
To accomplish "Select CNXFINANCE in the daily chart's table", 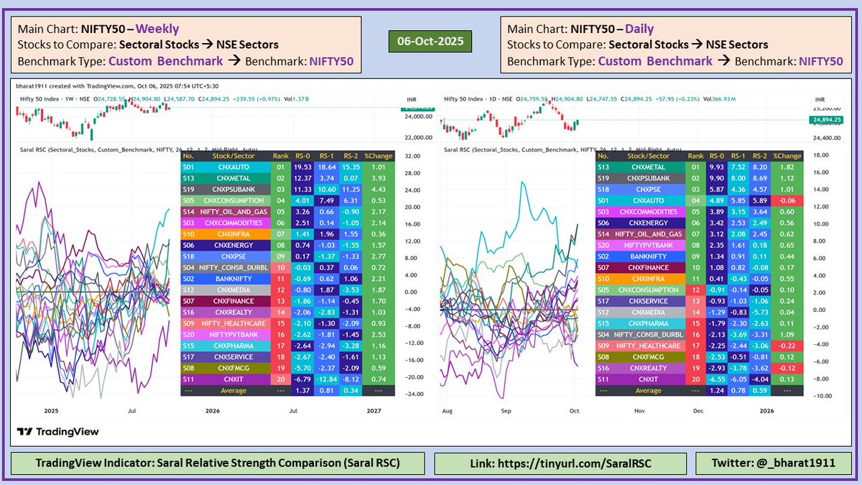I will coord(648,269).
